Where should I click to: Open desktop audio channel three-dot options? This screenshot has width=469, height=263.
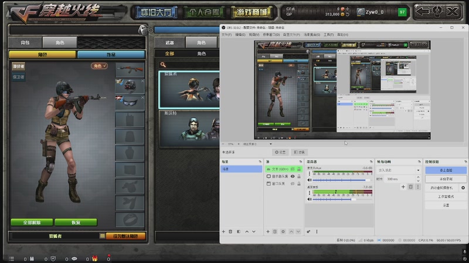click(310, 193)
